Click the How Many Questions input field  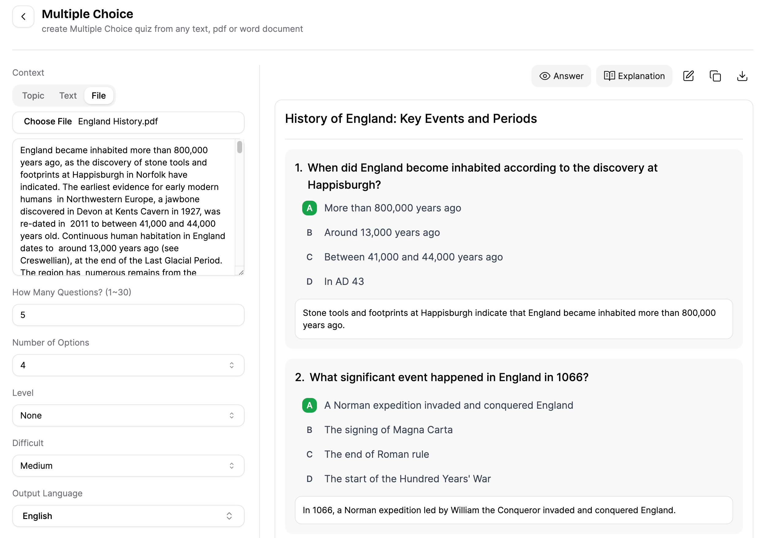click(128, 315)
